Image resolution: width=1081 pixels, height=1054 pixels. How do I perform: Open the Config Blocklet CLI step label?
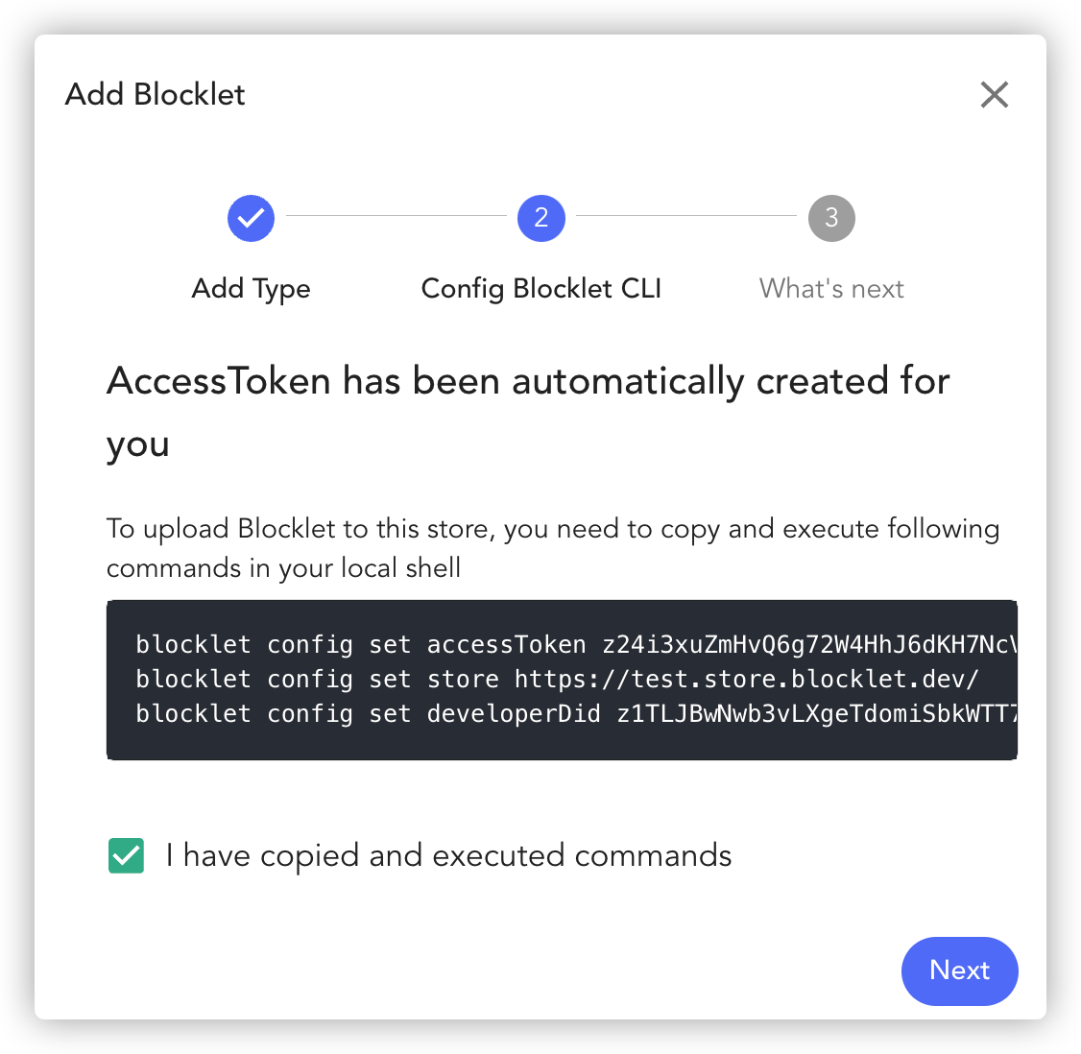tap(541, 289)
